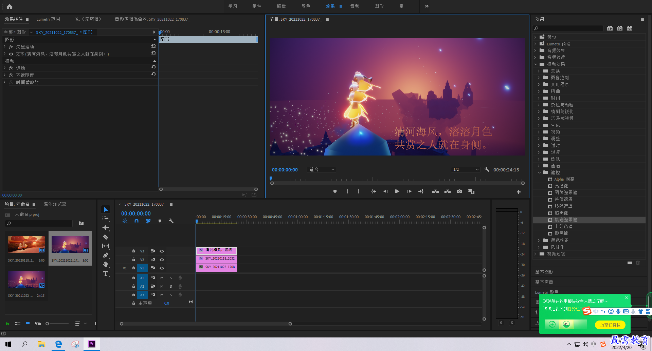The height and width of the screenshot is (351, 652).
Task: Switch to 音频 workspace
Action: click(355, 6)
